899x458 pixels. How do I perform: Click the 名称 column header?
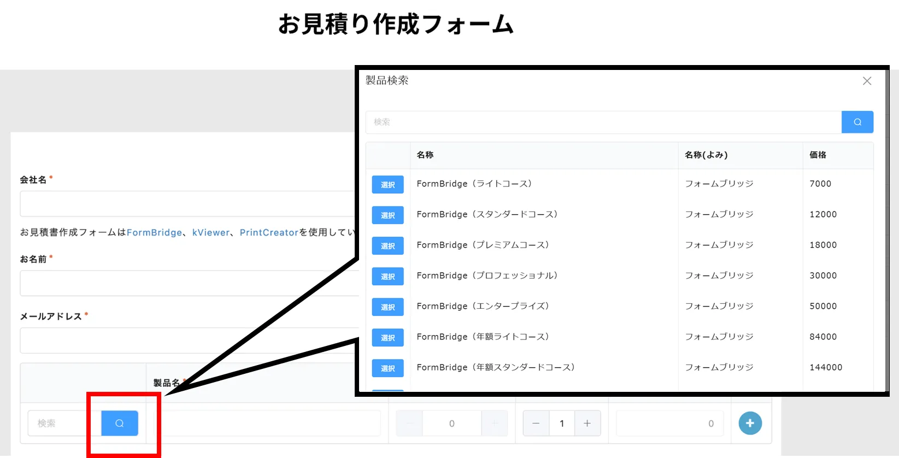(425, 155)
